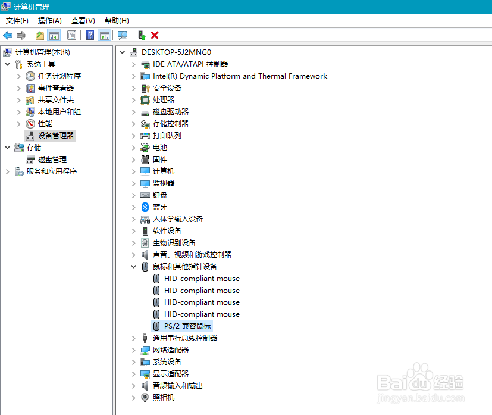Click the fingerprint icon beside 生物识别设备

coord(145,243)
